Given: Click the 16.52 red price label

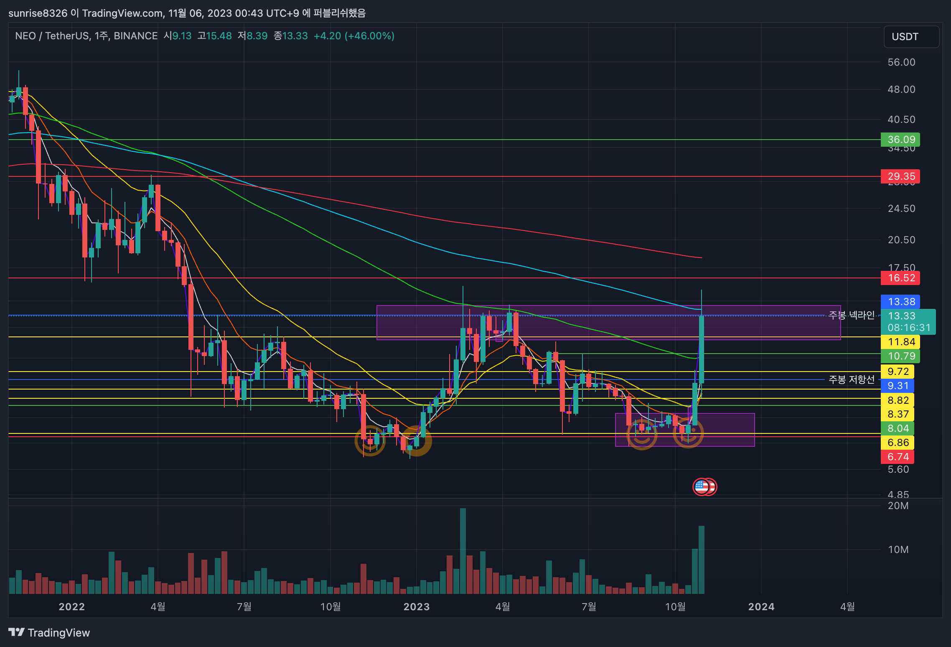Looking at the screenshot, I should (900, 278).
